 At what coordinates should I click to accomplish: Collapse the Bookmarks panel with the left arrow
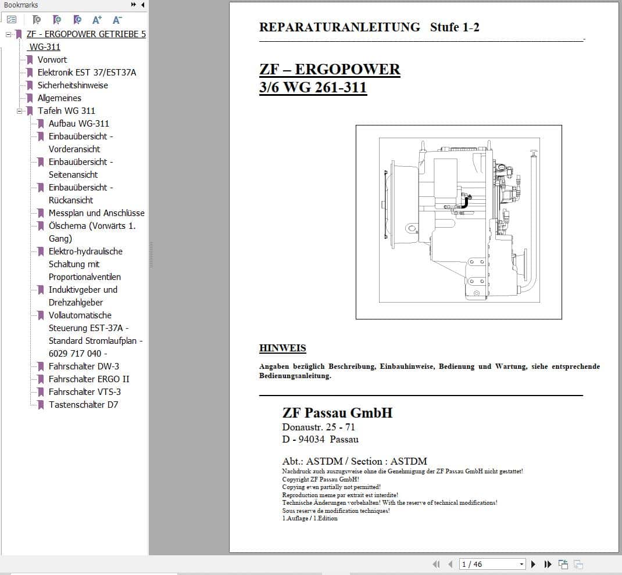click(142, 5)
